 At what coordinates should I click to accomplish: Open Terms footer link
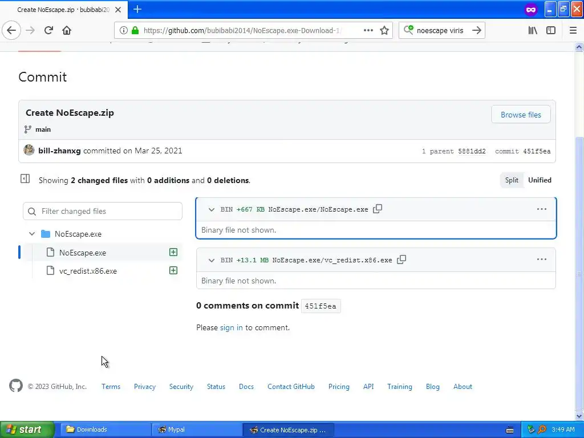[x=111, y=387]
